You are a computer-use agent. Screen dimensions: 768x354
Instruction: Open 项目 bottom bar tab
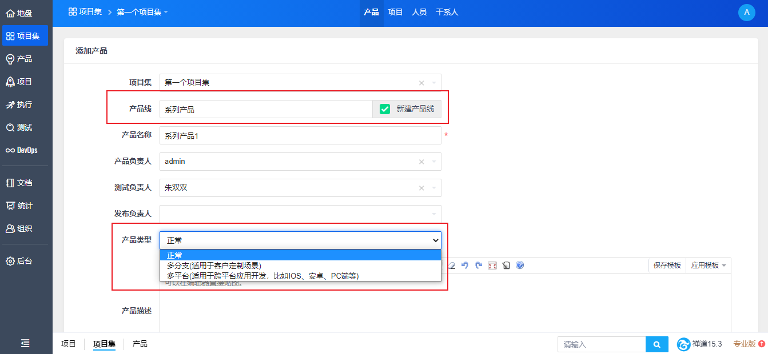point(69,344)
